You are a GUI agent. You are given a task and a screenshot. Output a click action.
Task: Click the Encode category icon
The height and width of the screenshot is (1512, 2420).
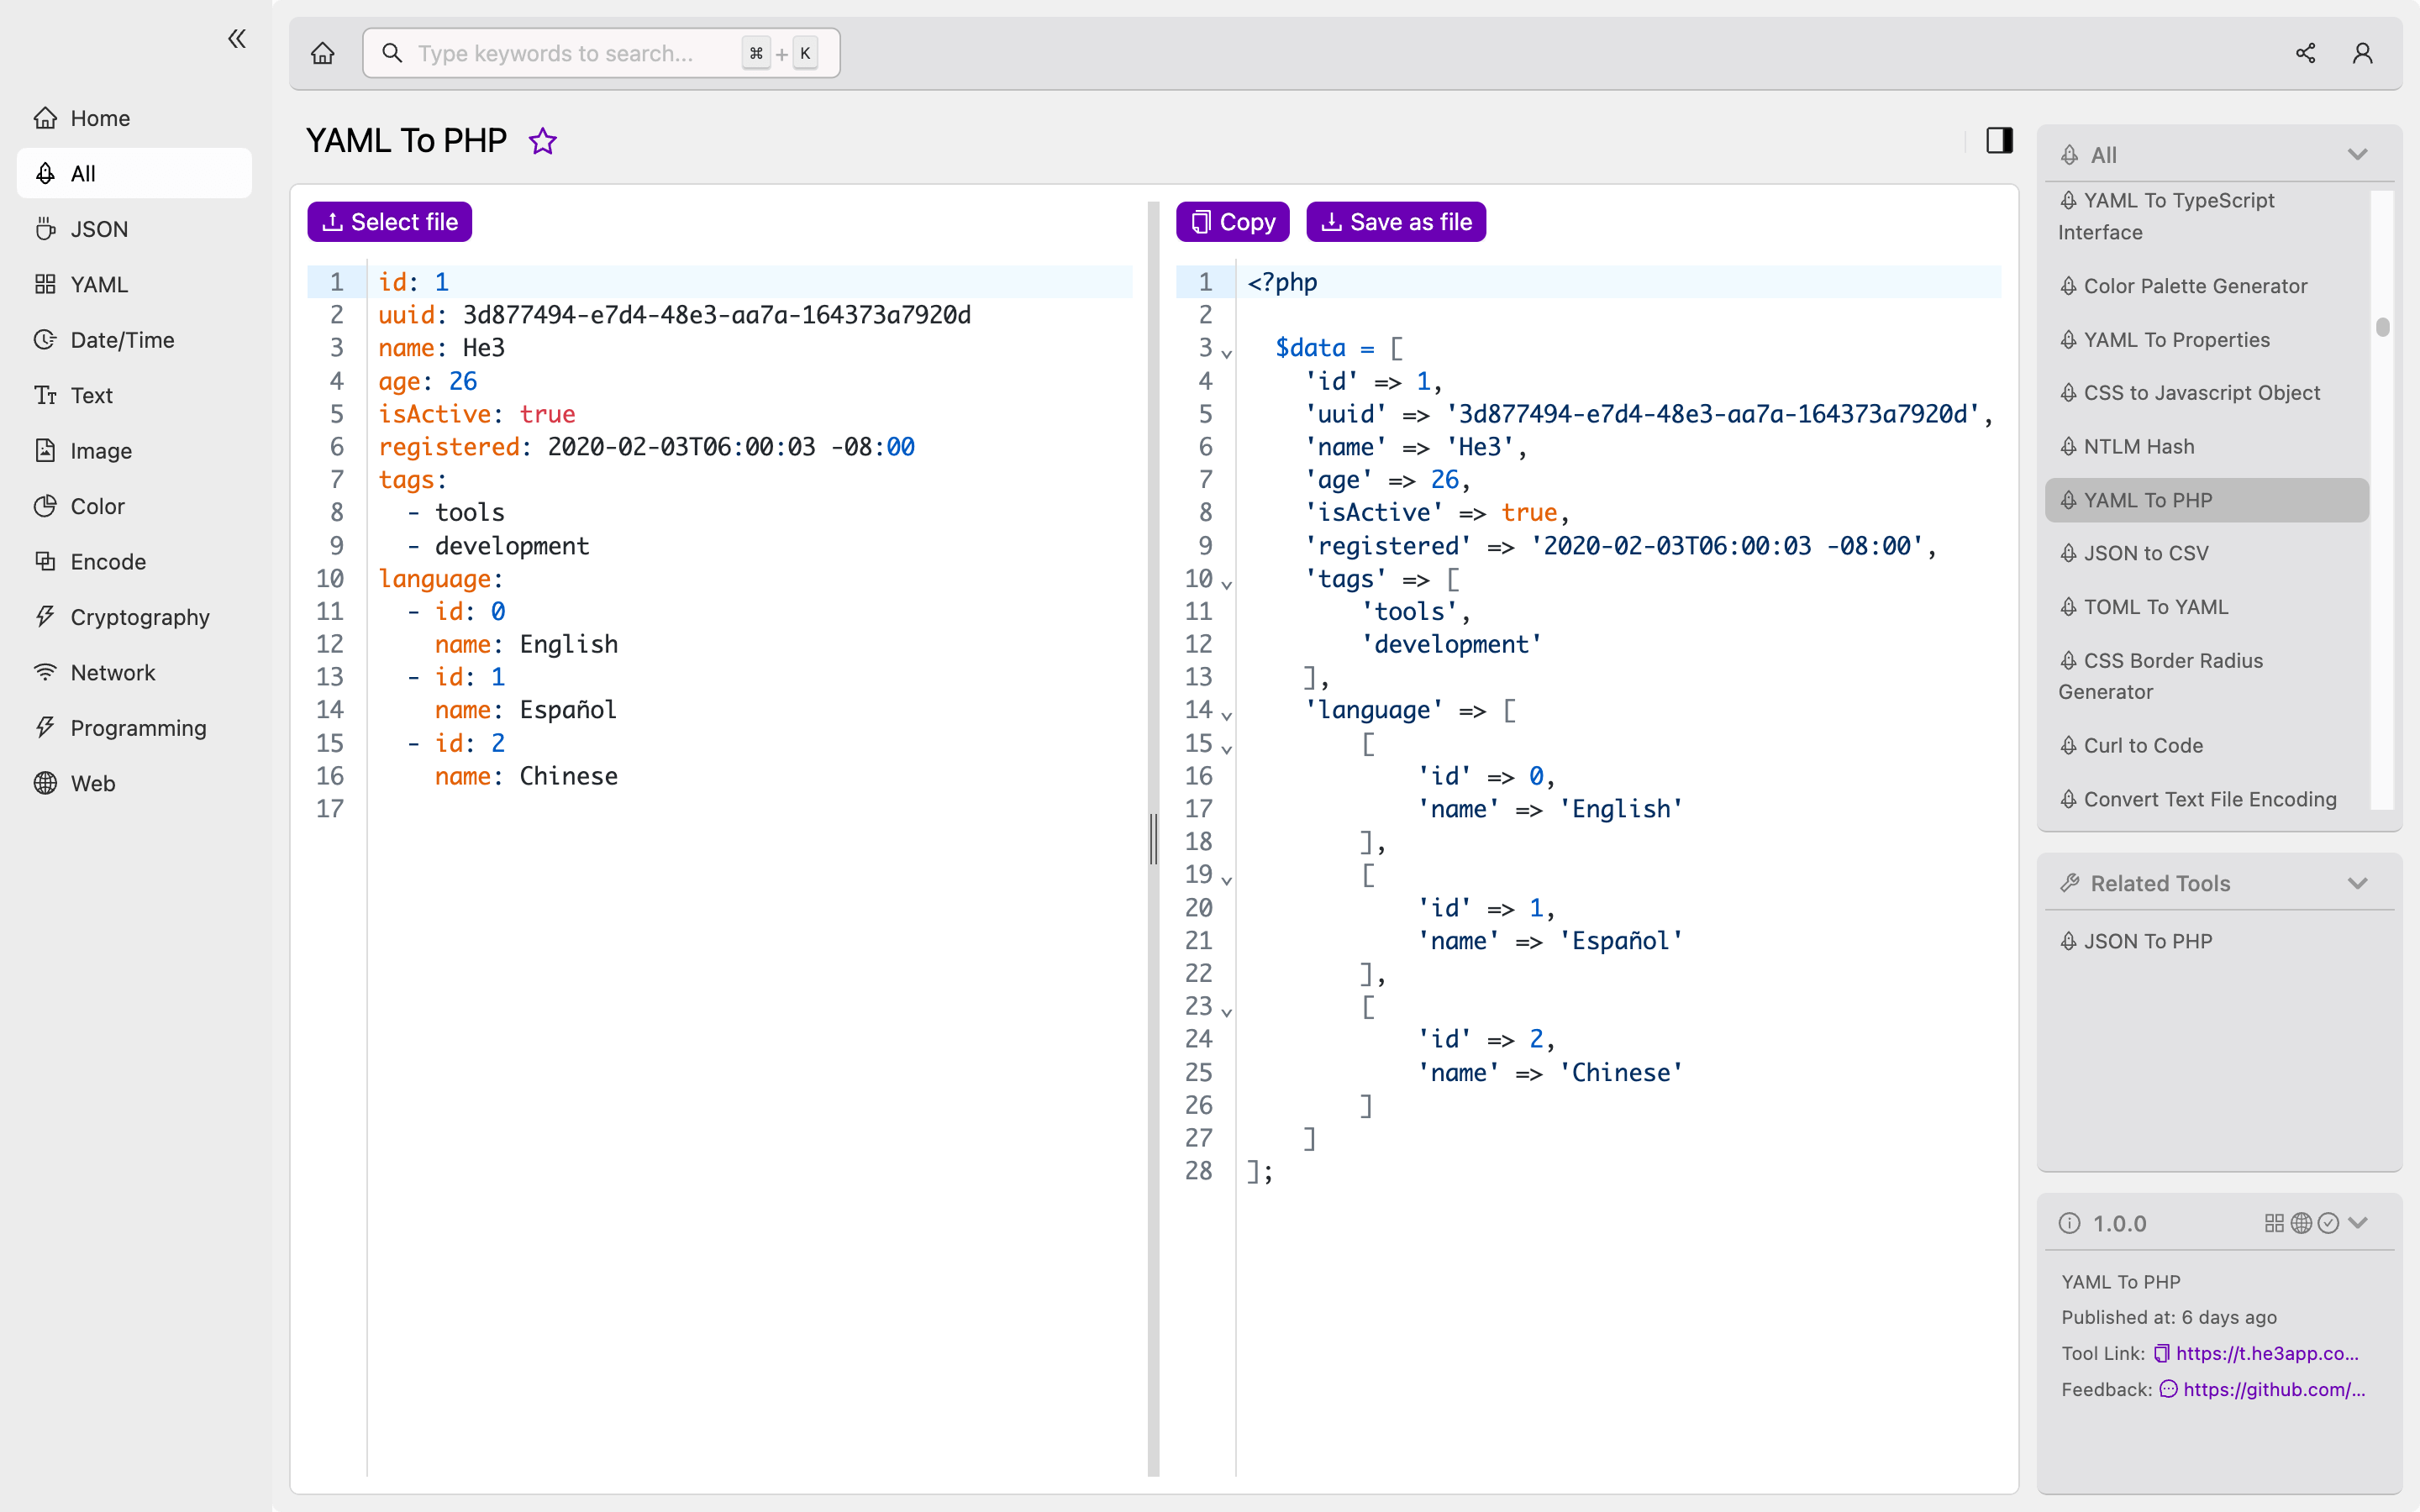[45, 561]
